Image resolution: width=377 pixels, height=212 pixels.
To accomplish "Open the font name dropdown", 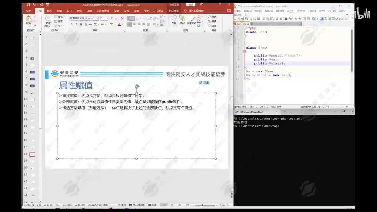I will 97,18.
